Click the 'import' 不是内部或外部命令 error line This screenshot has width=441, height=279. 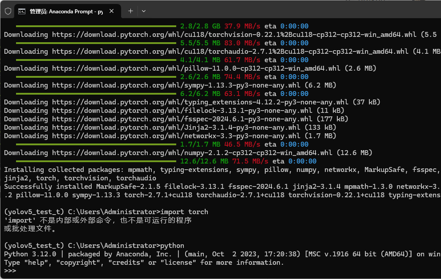pyautogui.click(x=98, y=220)
